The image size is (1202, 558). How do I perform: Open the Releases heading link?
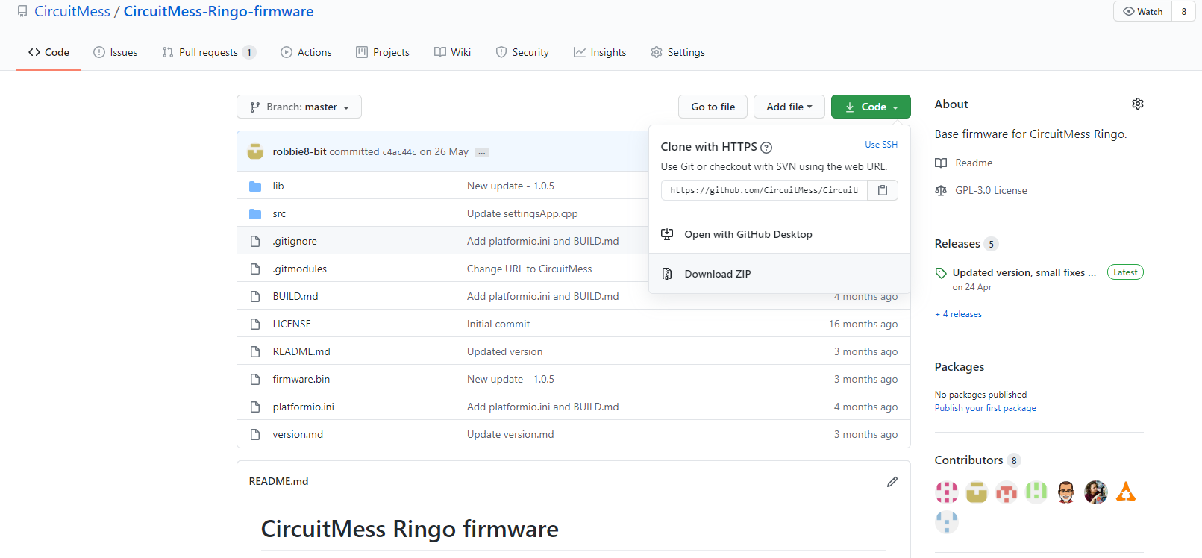click(x=957, y=244)
